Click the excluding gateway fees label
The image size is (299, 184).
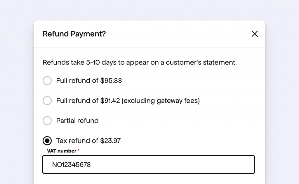[128, 101]
